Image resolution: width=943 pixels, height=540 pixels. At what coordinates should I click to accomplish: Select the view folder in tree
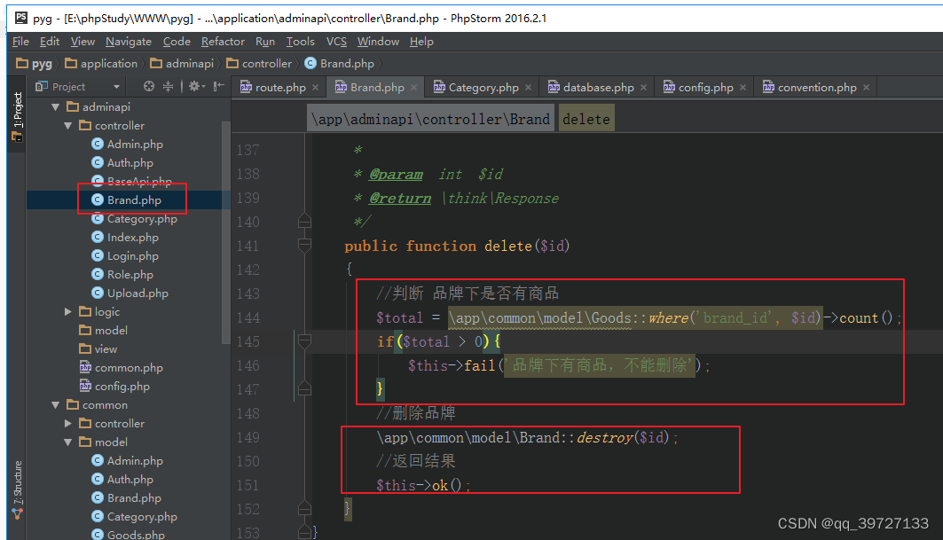pyautogui.click(x=98, y=348)
